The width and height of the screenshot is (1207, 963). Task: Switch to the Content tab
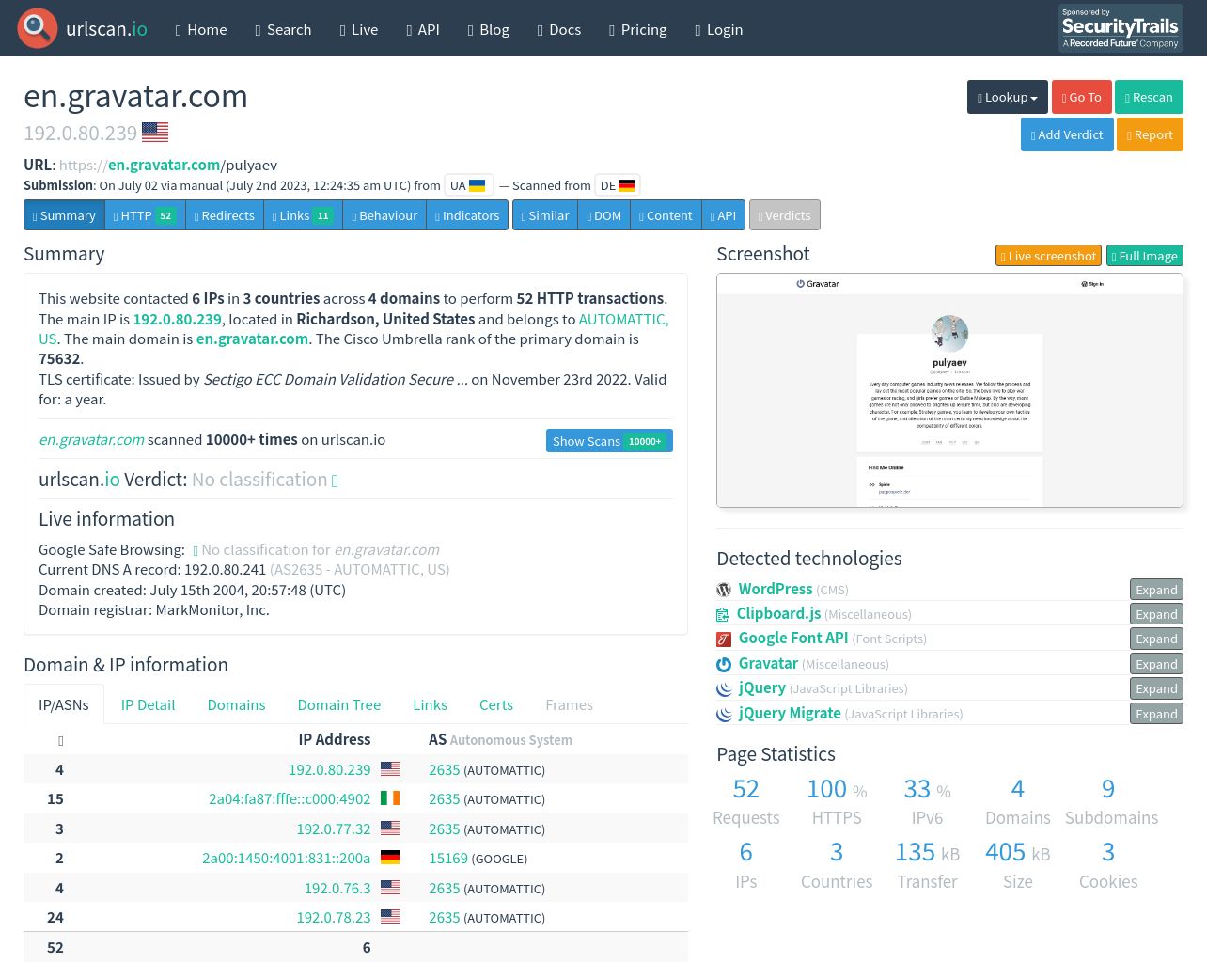coord(666,215)
